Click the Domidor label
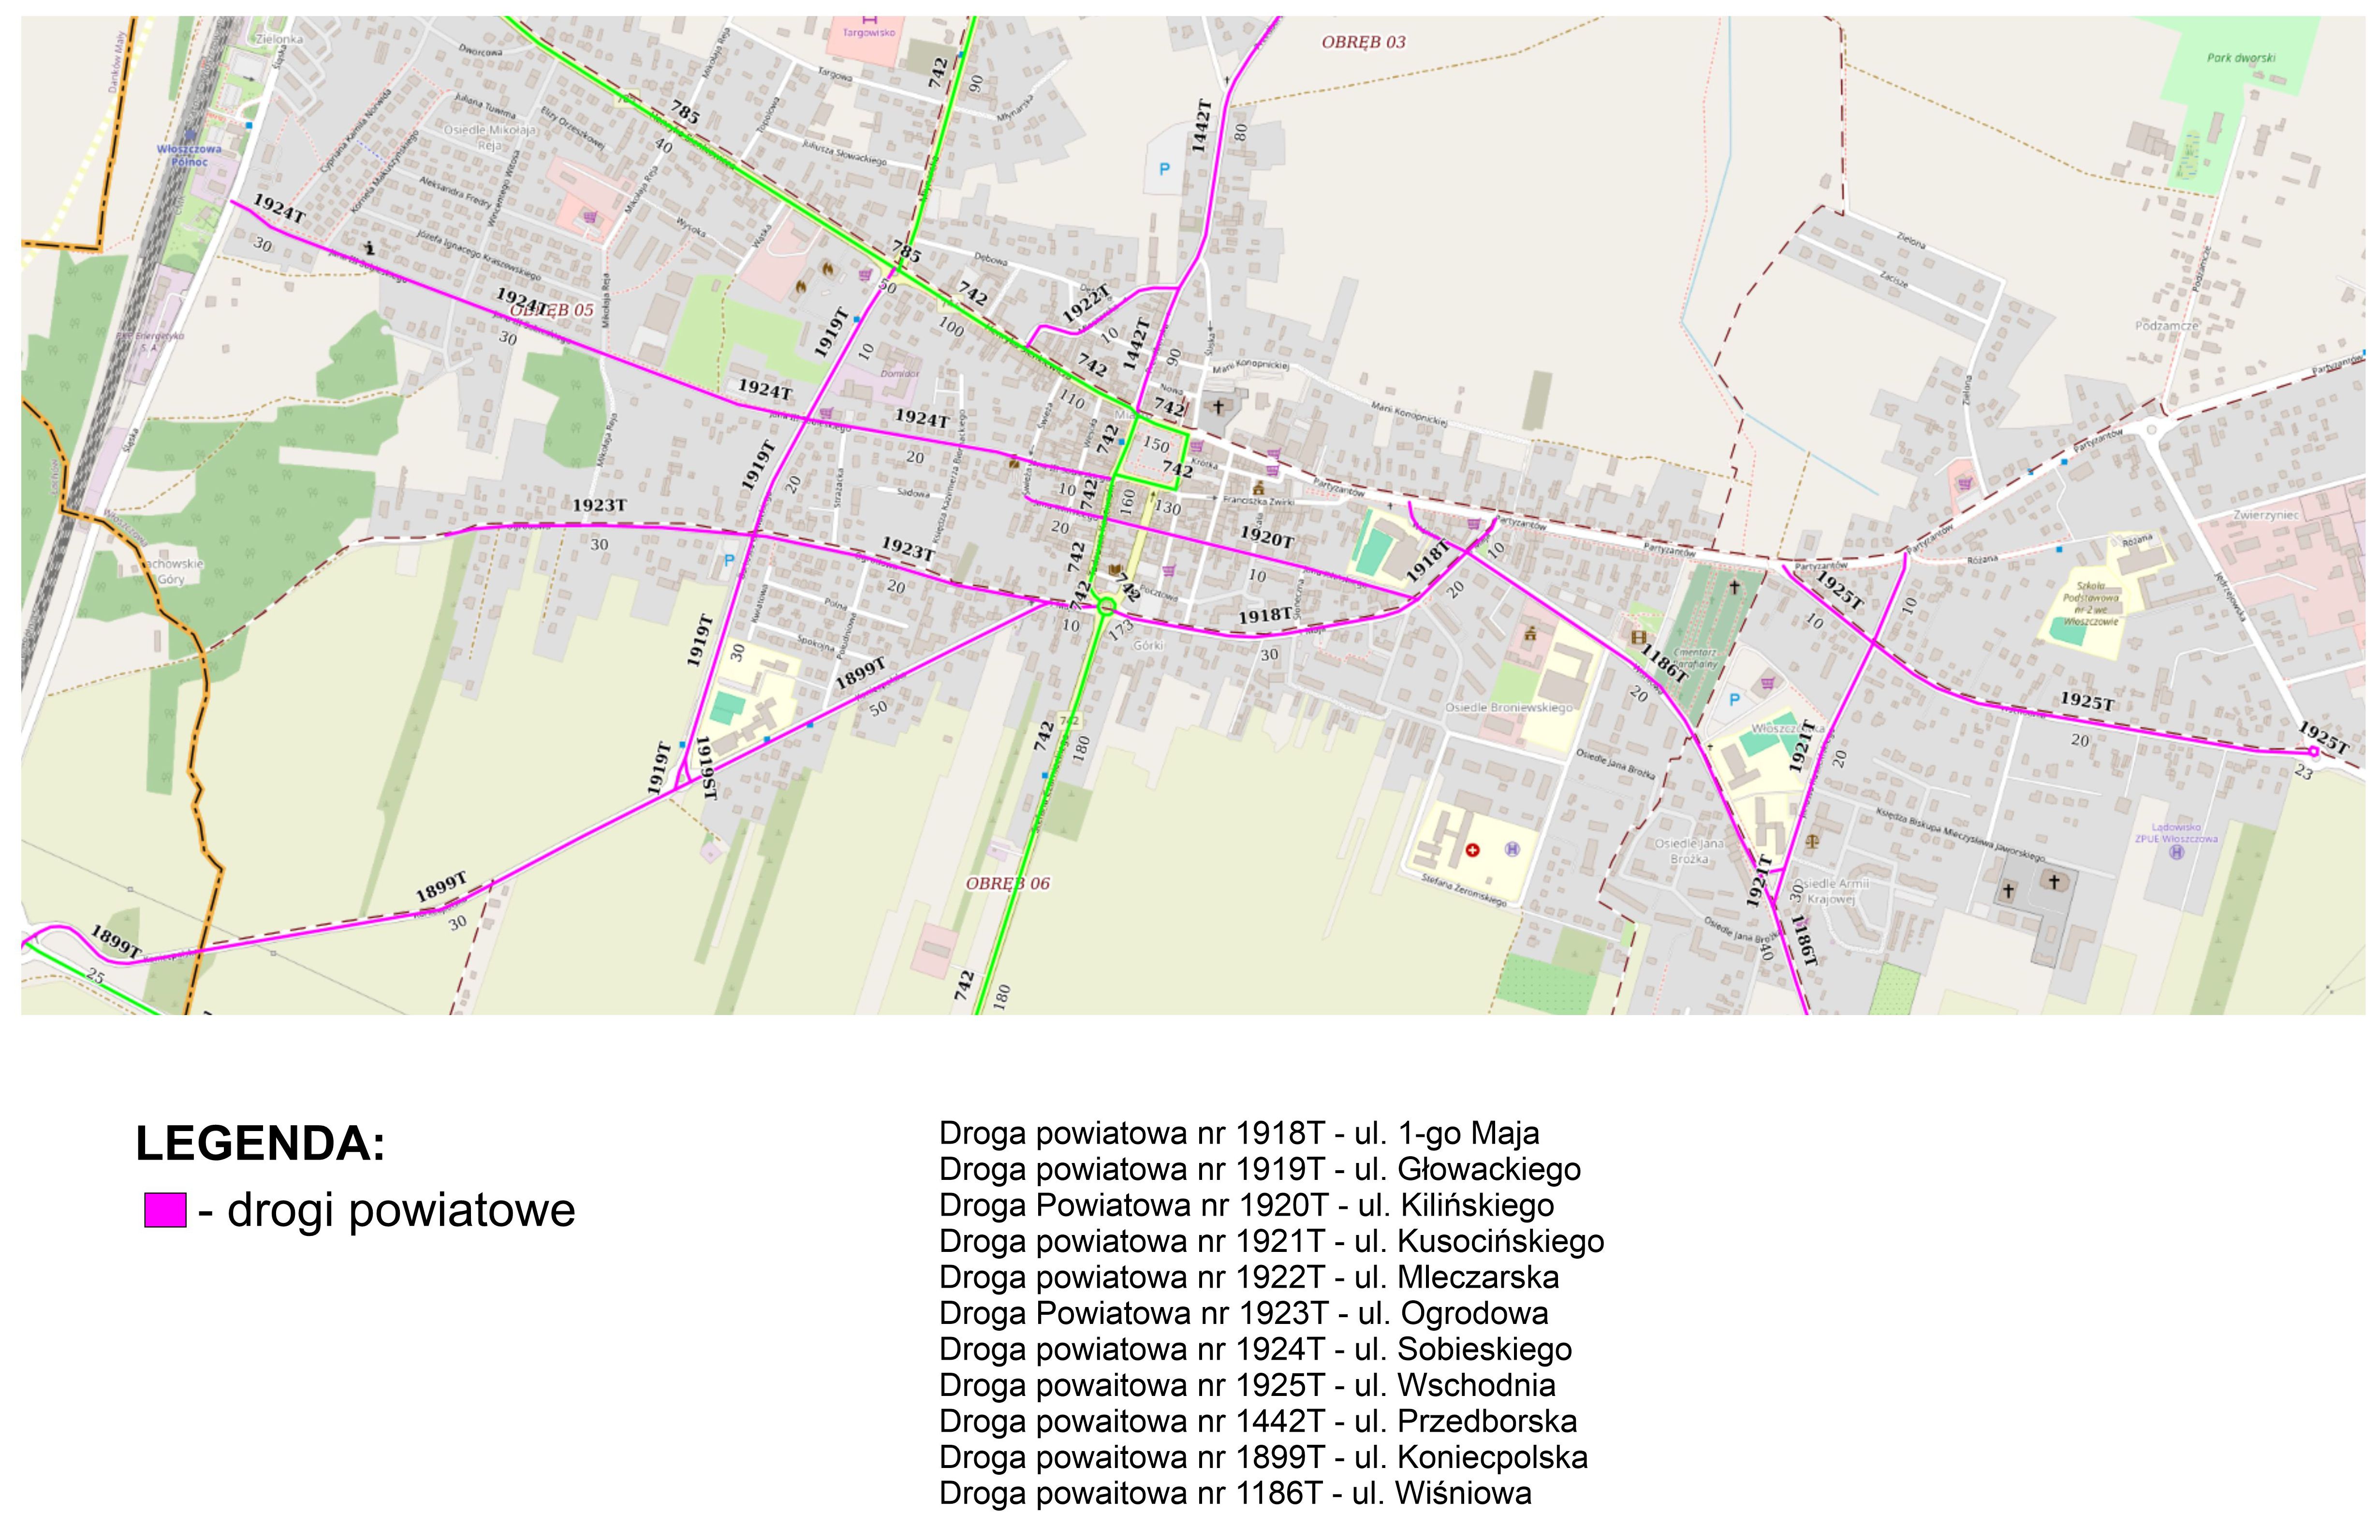 pyautogui.click(x=899, y=374)
